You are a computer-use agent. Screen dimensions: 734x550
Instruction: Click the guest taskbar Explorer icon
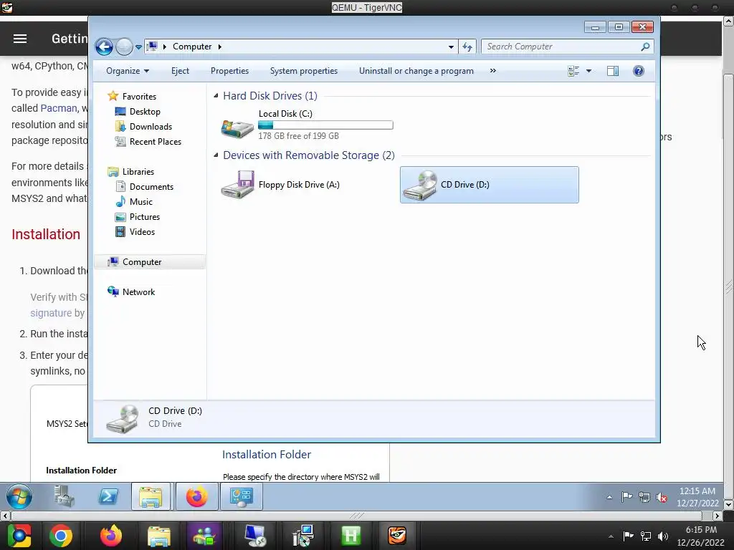click(151, 496)
